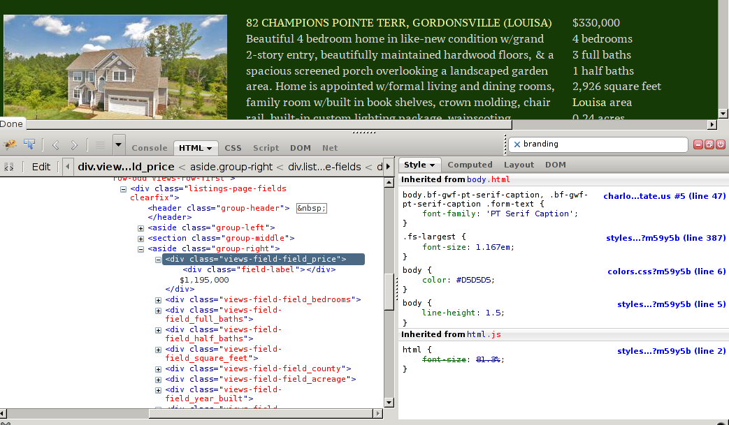This screenshot has width=729, height=425.
Task: Click the $1,195,000 text node
Action: [x=204, y=280]
